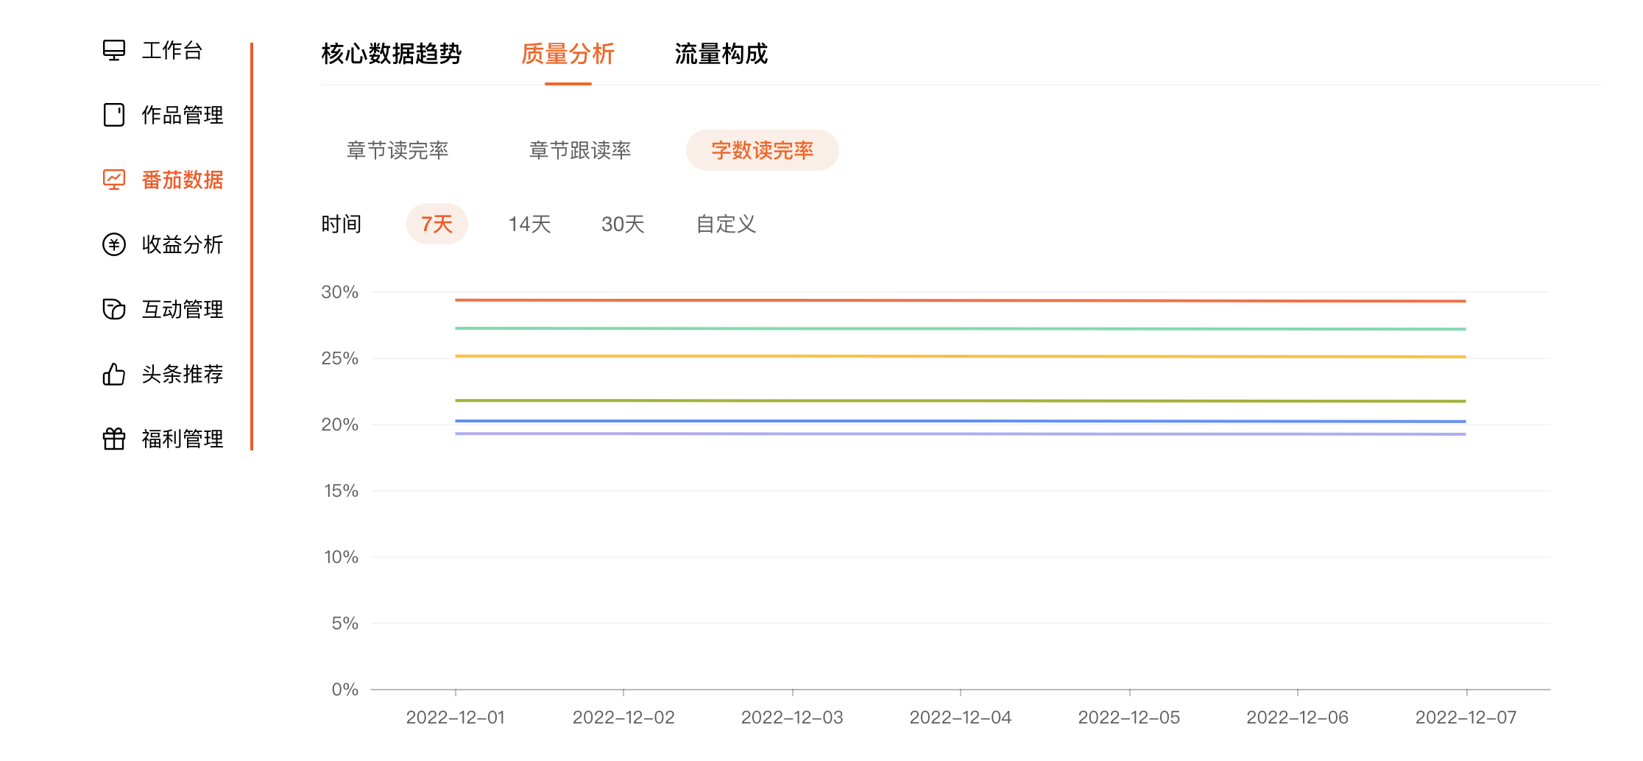
Task: Click the 互动管理 icon
Action: pyautogui.click(x=114, y=309)
